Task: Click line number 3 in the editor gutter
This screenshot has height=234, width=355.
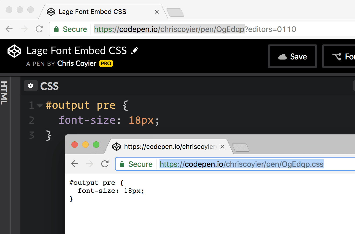Action: (32, 135)
